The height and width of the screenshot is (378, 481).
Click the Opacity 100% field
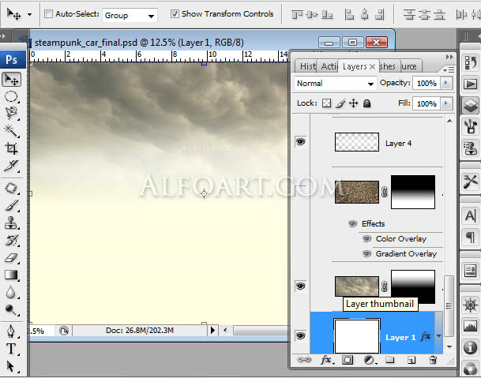(427, 83)
